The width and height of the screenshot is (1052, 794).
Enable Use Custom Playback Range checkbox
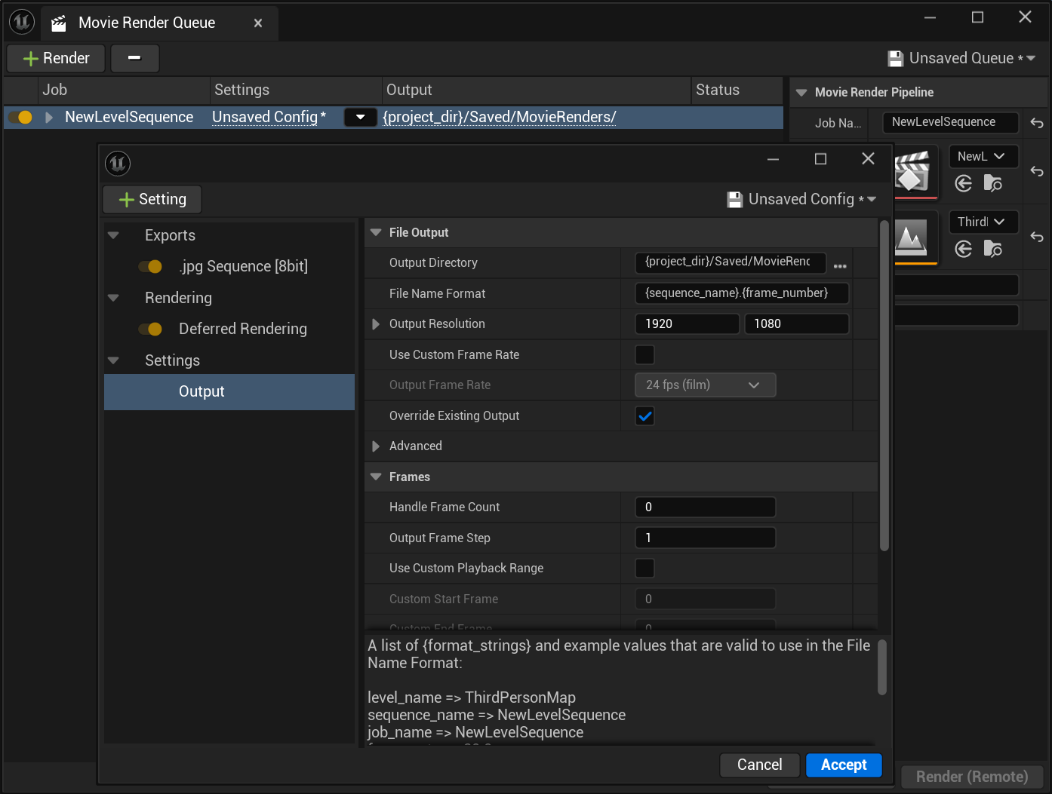click(644, 568)
